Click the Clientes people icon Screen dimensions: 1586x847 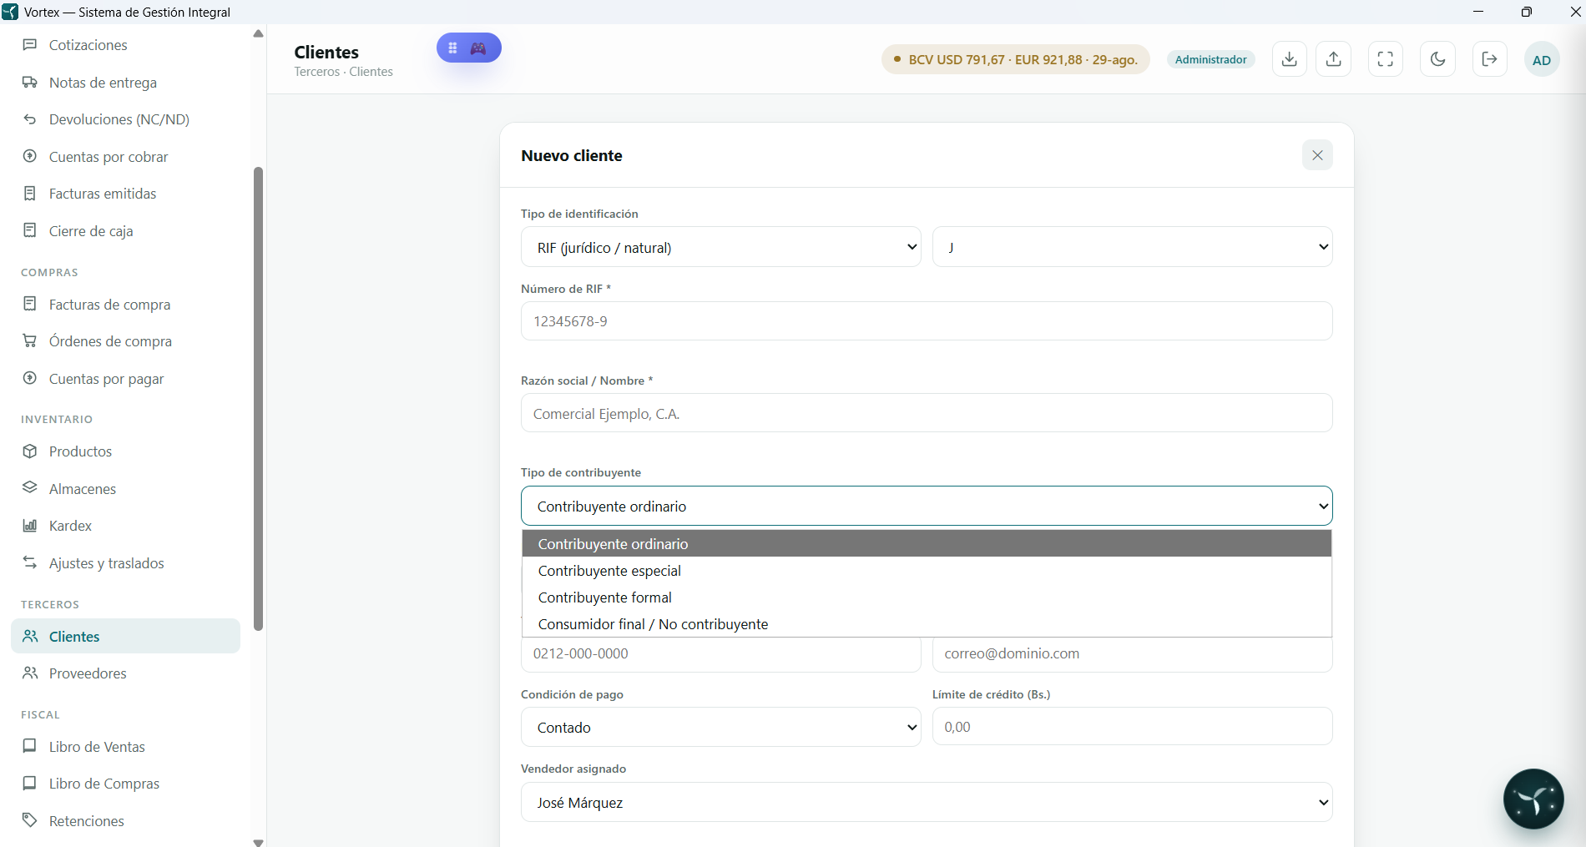point(30,636)
